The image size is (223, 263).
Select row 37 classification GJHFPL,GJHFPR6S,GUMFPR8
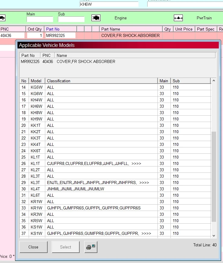point(115,233)
